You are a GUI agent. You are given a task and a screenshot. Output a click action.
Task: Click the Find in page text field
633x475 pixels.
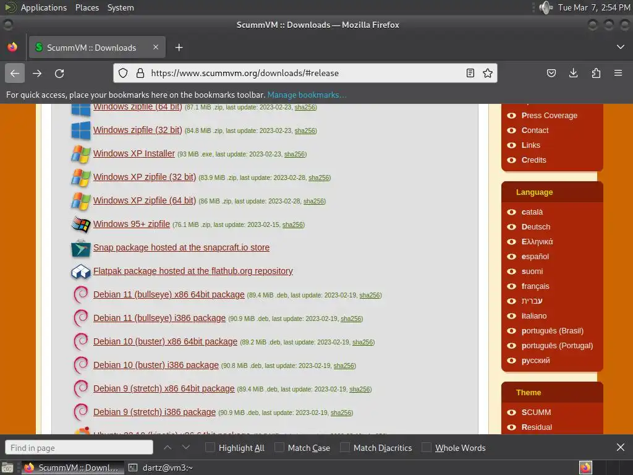pos(79,448)
